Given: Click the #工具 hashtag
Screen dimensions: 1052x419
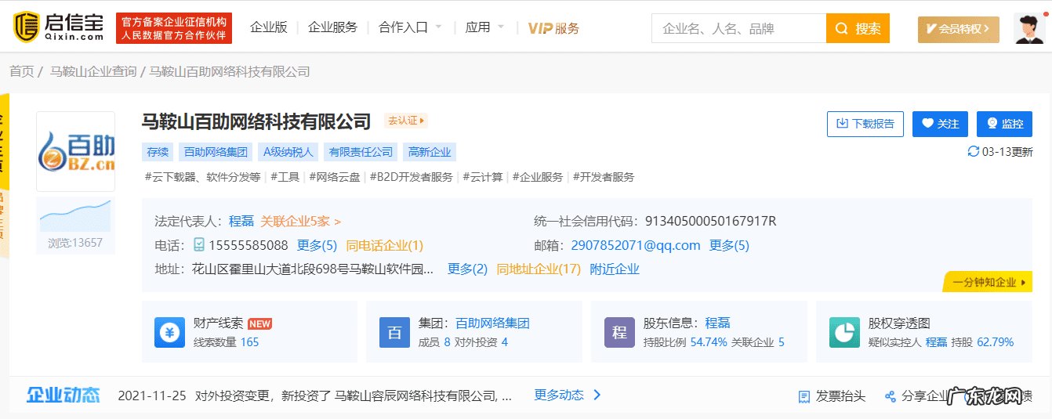Looking at the screenshot, I should pos(285,177).
